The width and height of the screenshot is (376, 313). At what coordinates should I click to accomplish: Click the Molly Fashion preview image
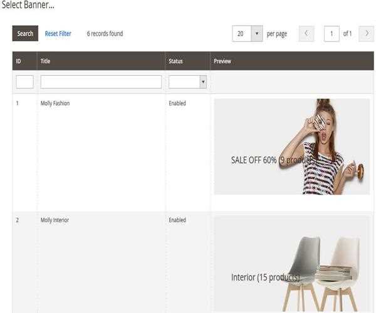(292, 146)
